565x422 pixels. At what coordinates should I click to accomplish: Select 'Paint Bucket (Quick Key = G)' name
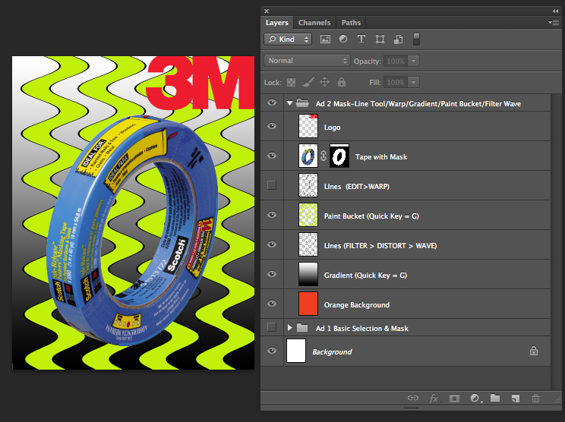371,216
